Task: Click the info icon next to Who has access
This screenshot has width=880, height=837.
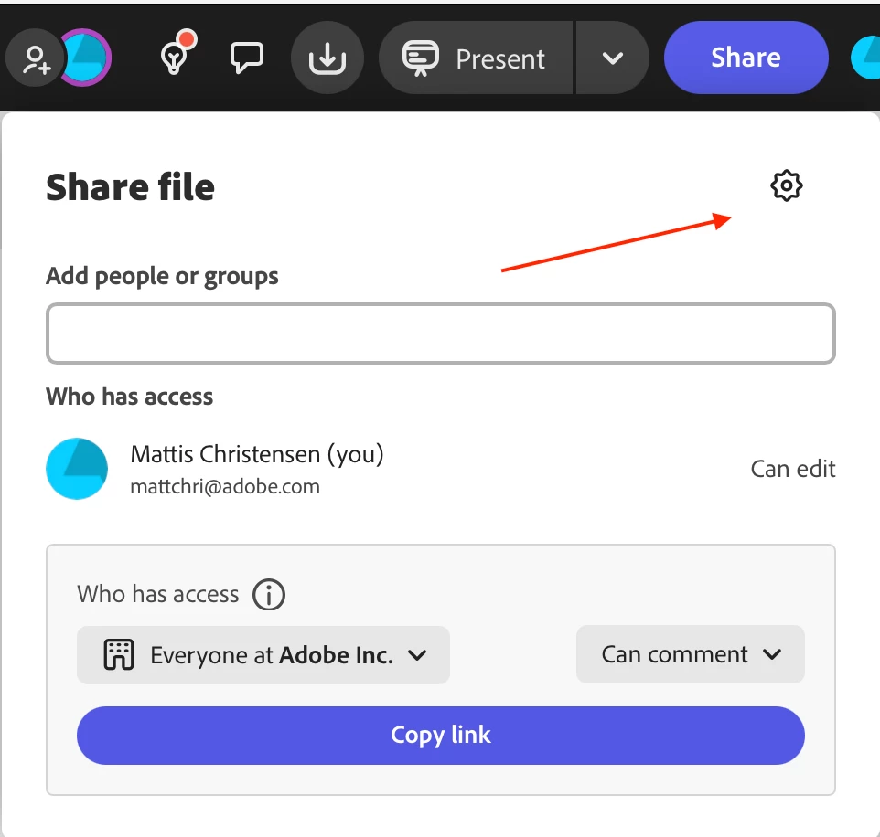Action: [269, 594]
